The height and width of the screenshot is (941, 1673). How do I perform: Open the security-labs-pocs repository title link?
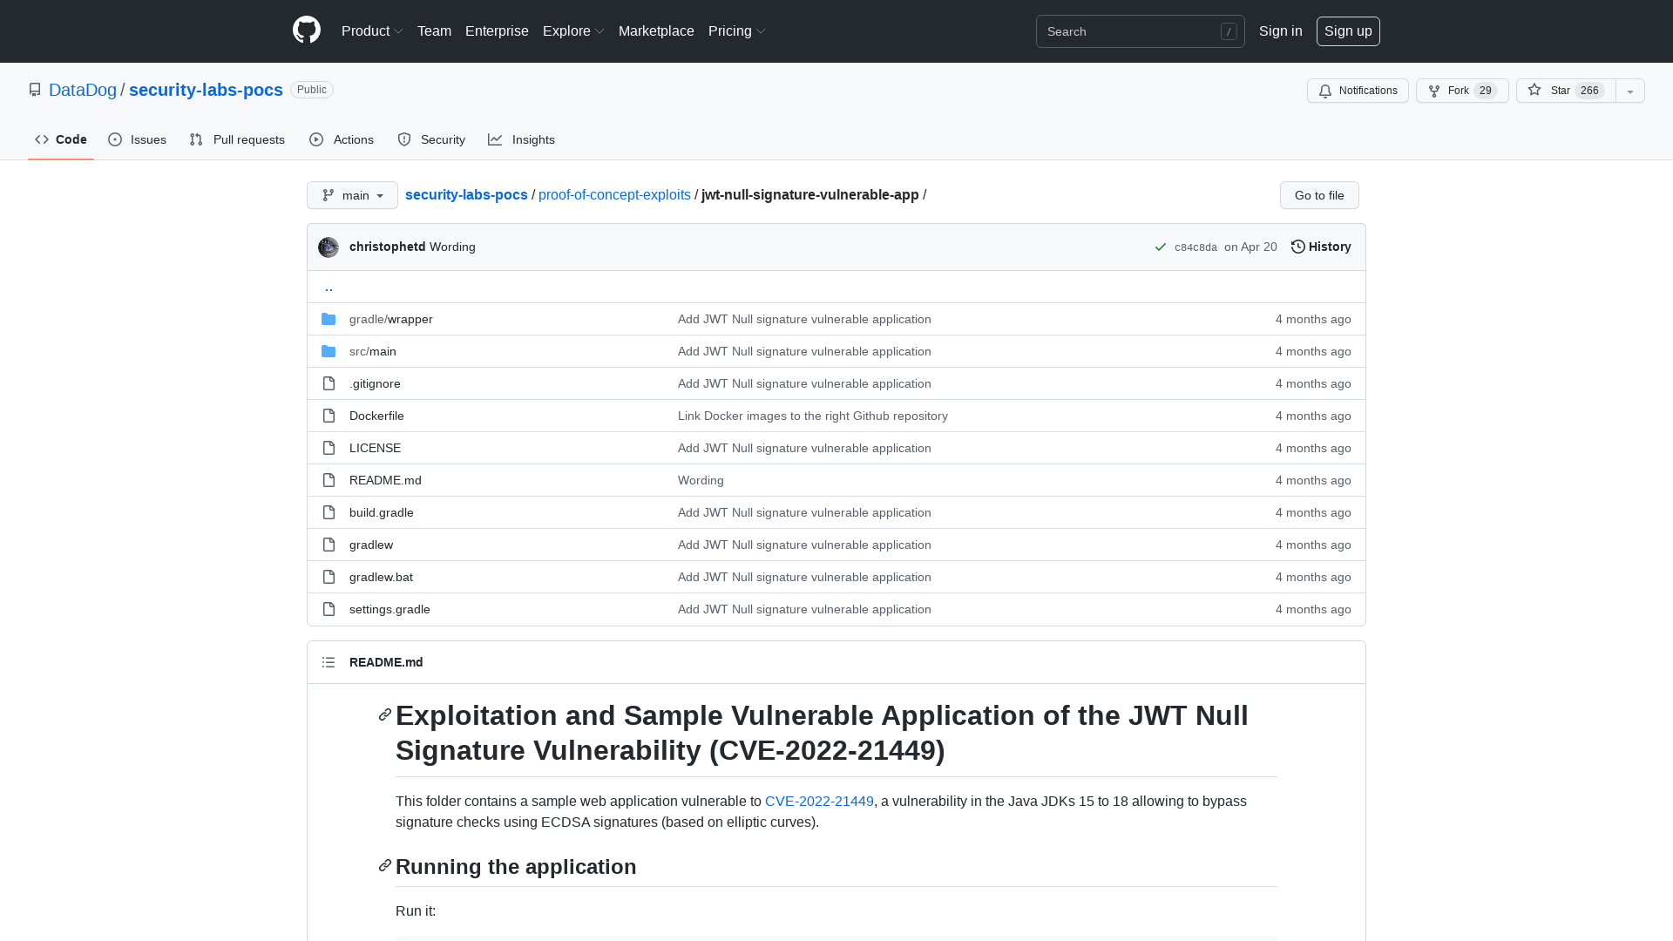[x=206, y=90]
